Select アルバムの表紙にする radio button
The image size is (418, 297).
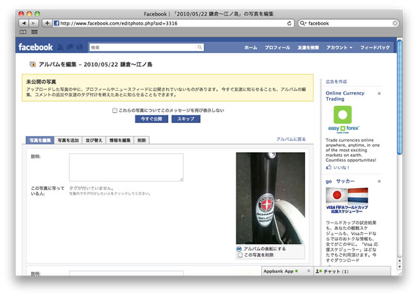tap(239, 249)
